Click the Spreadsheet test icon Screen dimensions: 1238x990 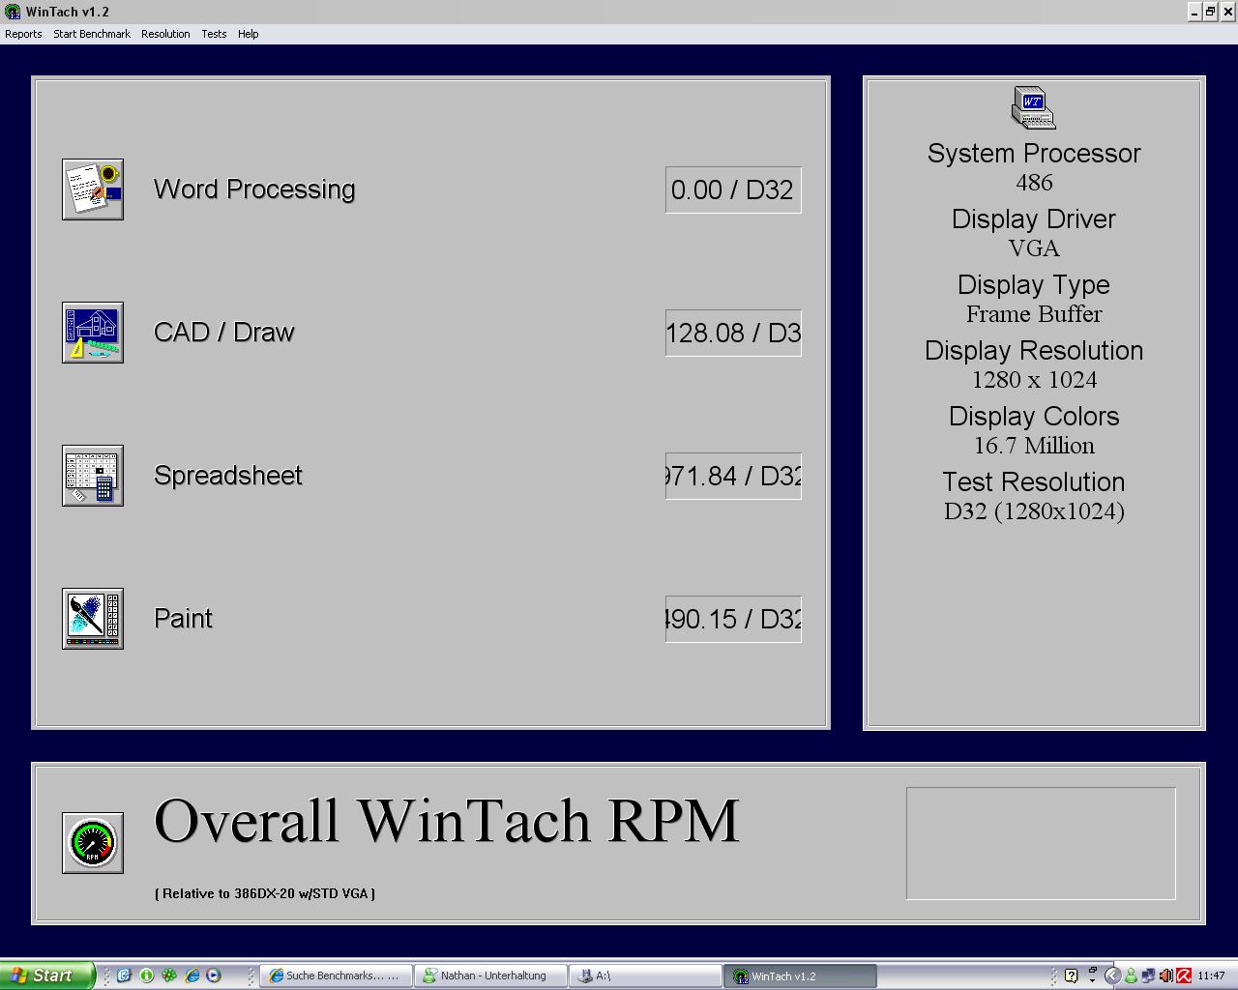(x=93, y=476)
